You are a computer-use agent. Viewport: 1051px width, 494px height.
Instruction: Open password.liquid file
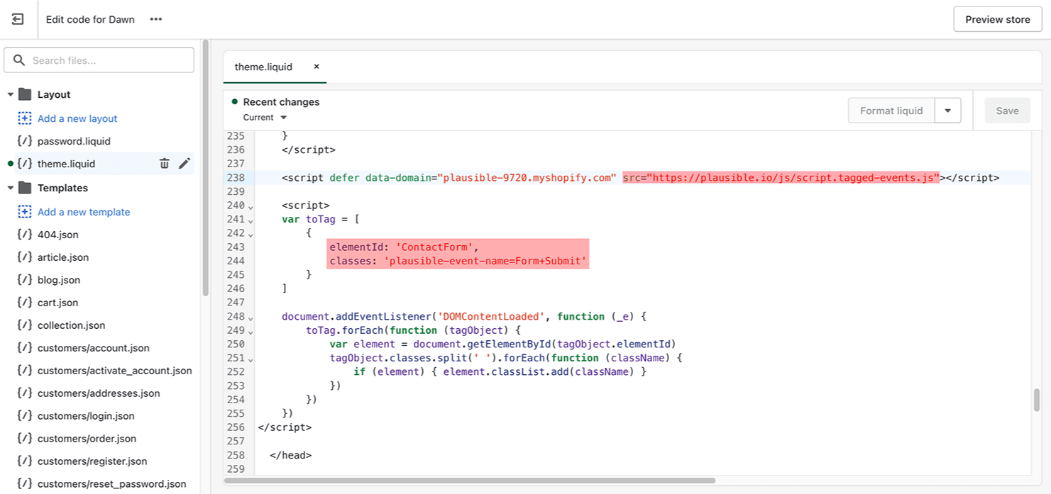pos(74,141)
